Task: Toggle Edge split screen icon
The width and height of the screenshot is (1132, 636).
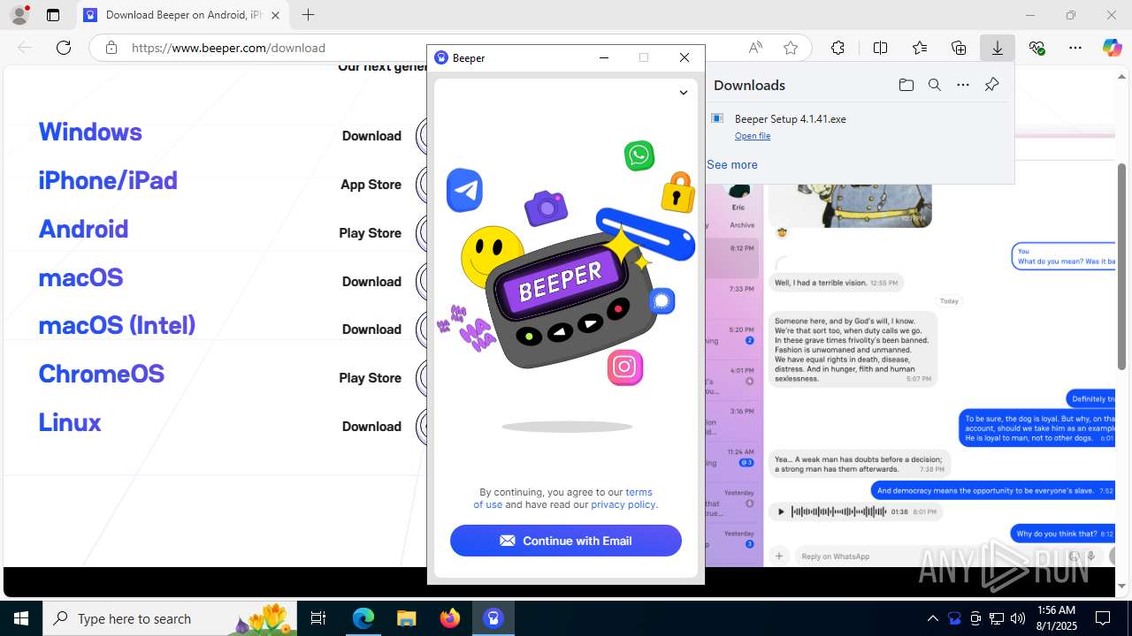Action: (880, 48)
